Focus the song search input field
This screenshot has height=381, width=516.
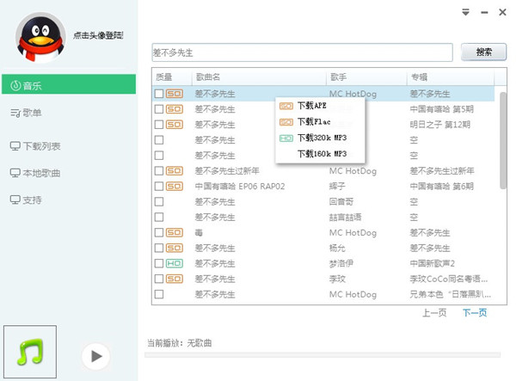[302, 52]
